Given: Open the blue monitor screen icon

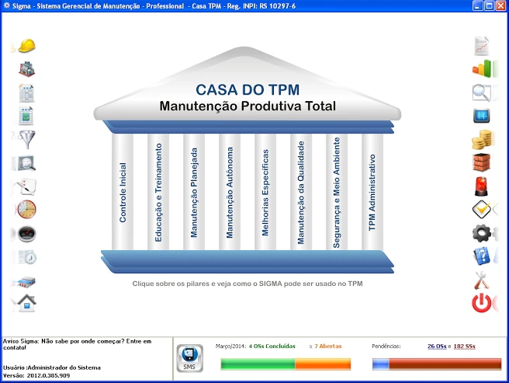Looking at the screenshot, I should tap(481, 116).
